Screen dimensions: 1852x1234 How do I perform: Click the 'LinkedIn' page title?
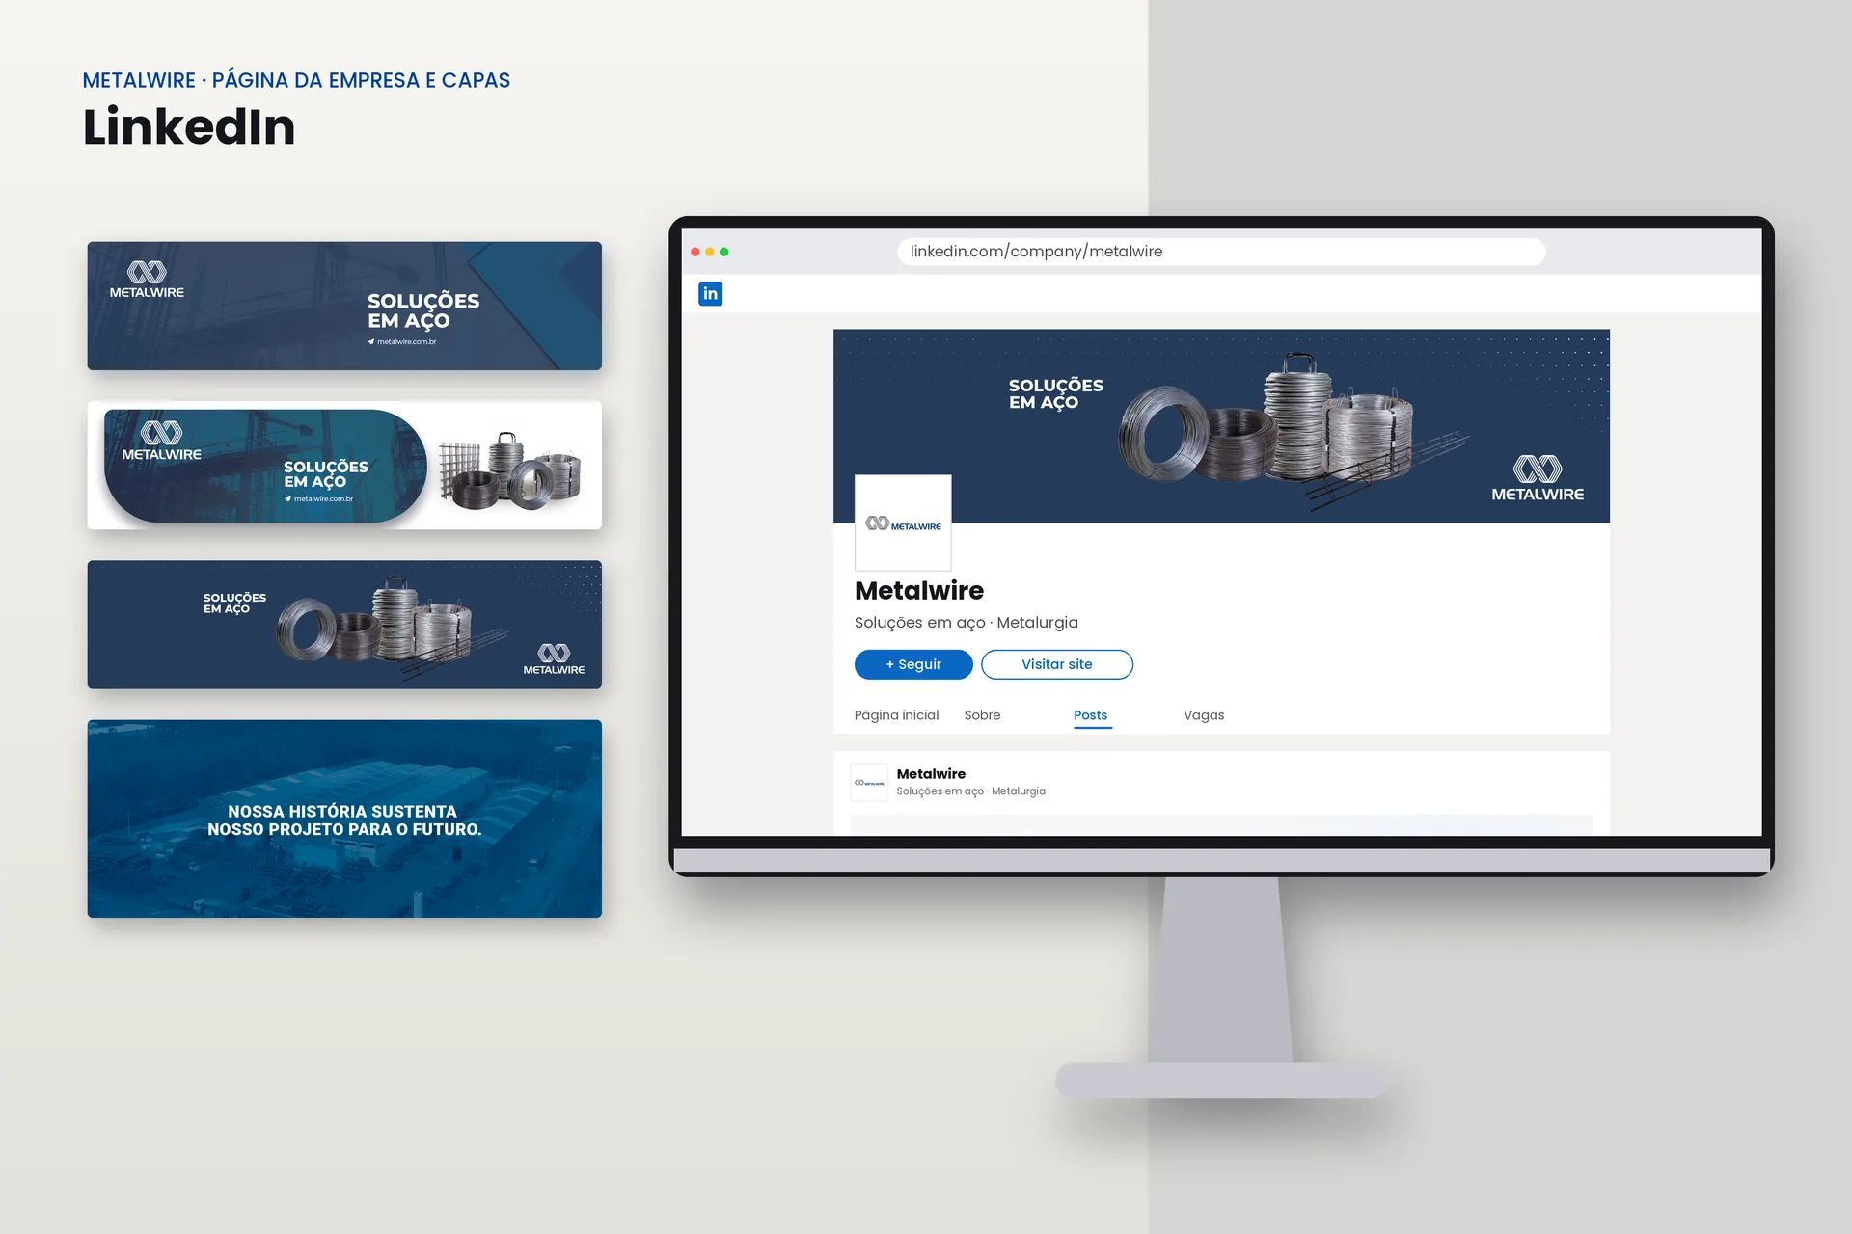pos(189,126)
